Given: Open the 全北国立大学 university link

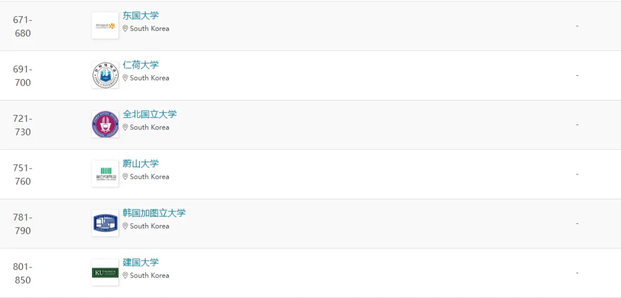Looking at the screenshot, I should 149,115.
